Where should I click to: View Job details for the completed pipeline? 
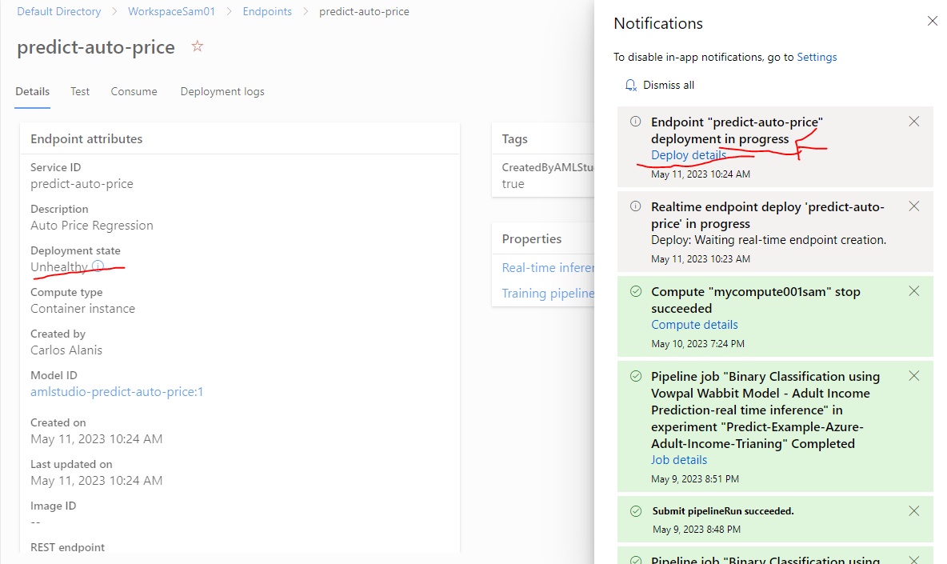(678, 459)
